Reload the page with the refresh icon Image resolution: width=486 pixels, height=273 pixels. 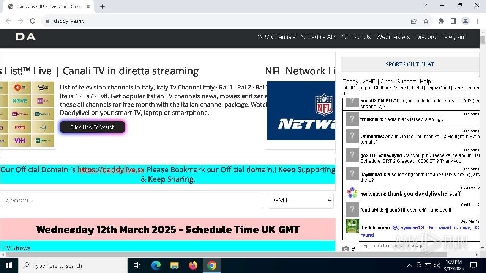click(x=33, y=21)
